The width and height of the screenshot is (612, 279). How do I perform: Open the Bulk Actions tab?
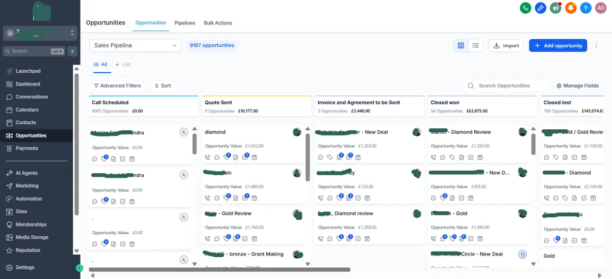218,23
